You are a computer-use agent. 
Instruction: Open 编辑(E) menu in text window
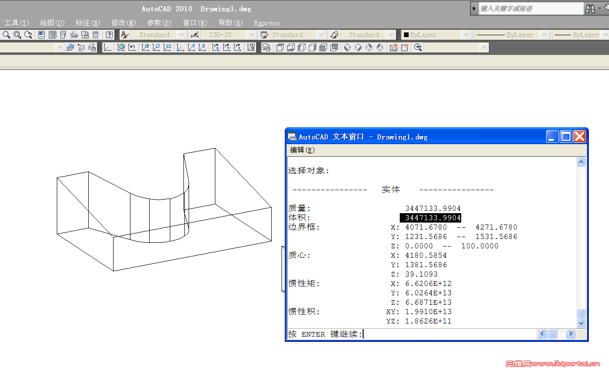point(303,150)
